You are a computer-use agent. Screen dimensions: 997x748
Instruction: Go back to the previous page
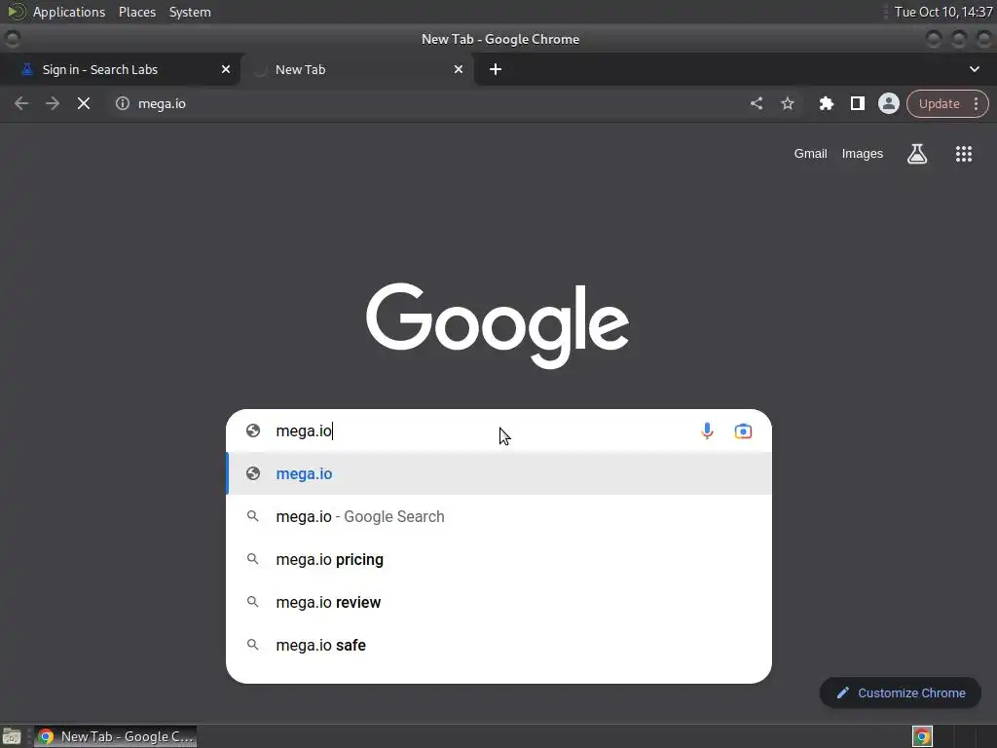coord(21,103)
